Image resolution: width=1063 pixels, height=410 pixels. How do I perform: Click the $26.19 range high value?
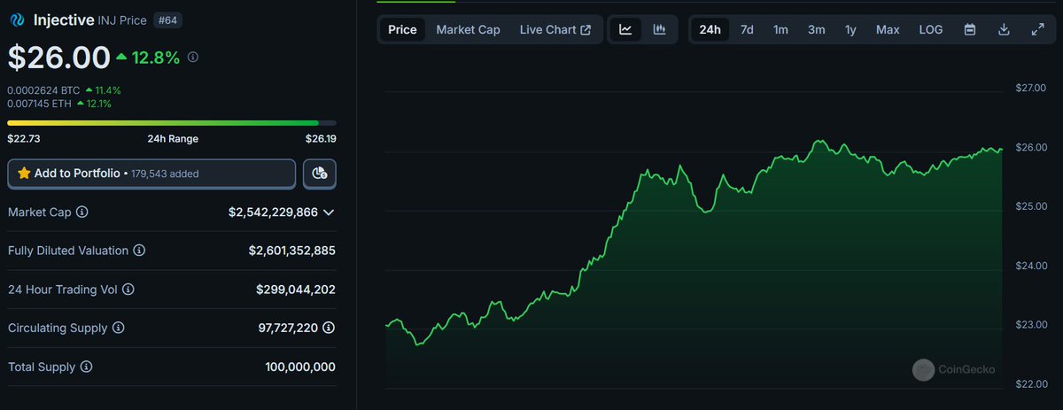click(x=321, y=138)
